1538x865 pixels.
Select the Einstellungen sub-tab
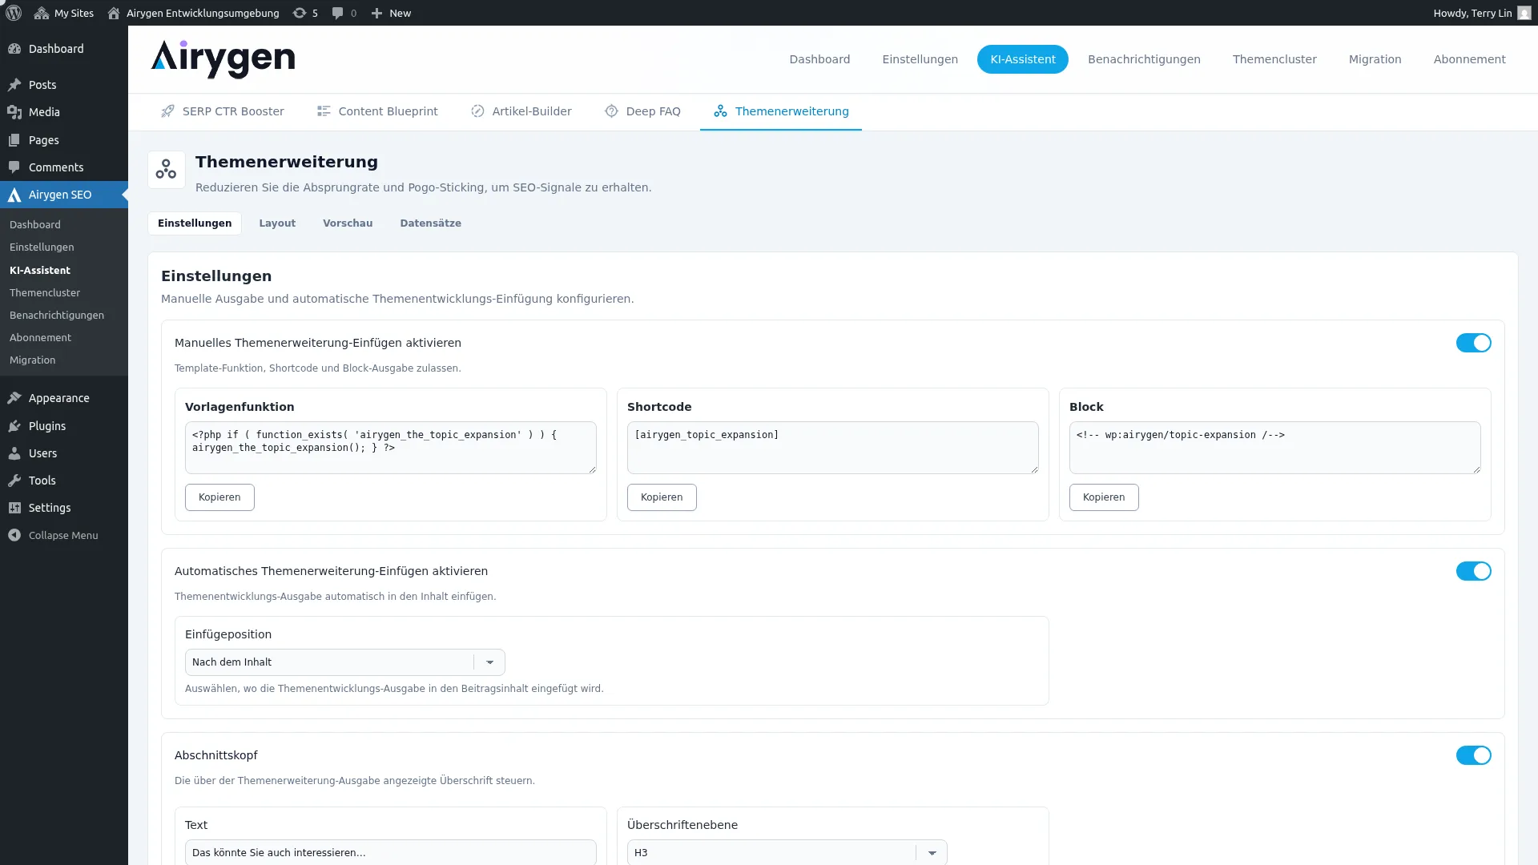pyautogui.click(x=195, y=223)
